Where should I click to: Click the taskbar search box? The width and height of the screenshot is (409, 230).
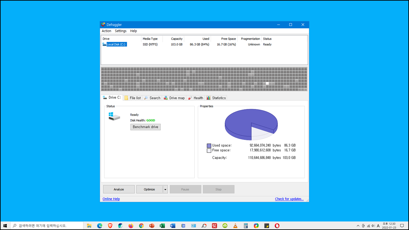47,226
